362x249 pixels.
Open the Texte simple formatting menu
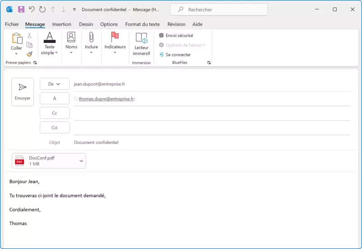pos(49,44)
